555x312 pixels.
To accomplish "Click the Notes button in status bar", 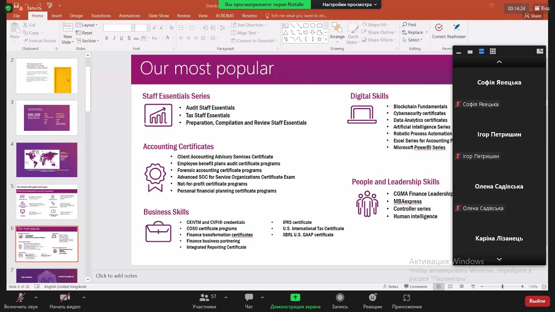I will pos(390,286).
